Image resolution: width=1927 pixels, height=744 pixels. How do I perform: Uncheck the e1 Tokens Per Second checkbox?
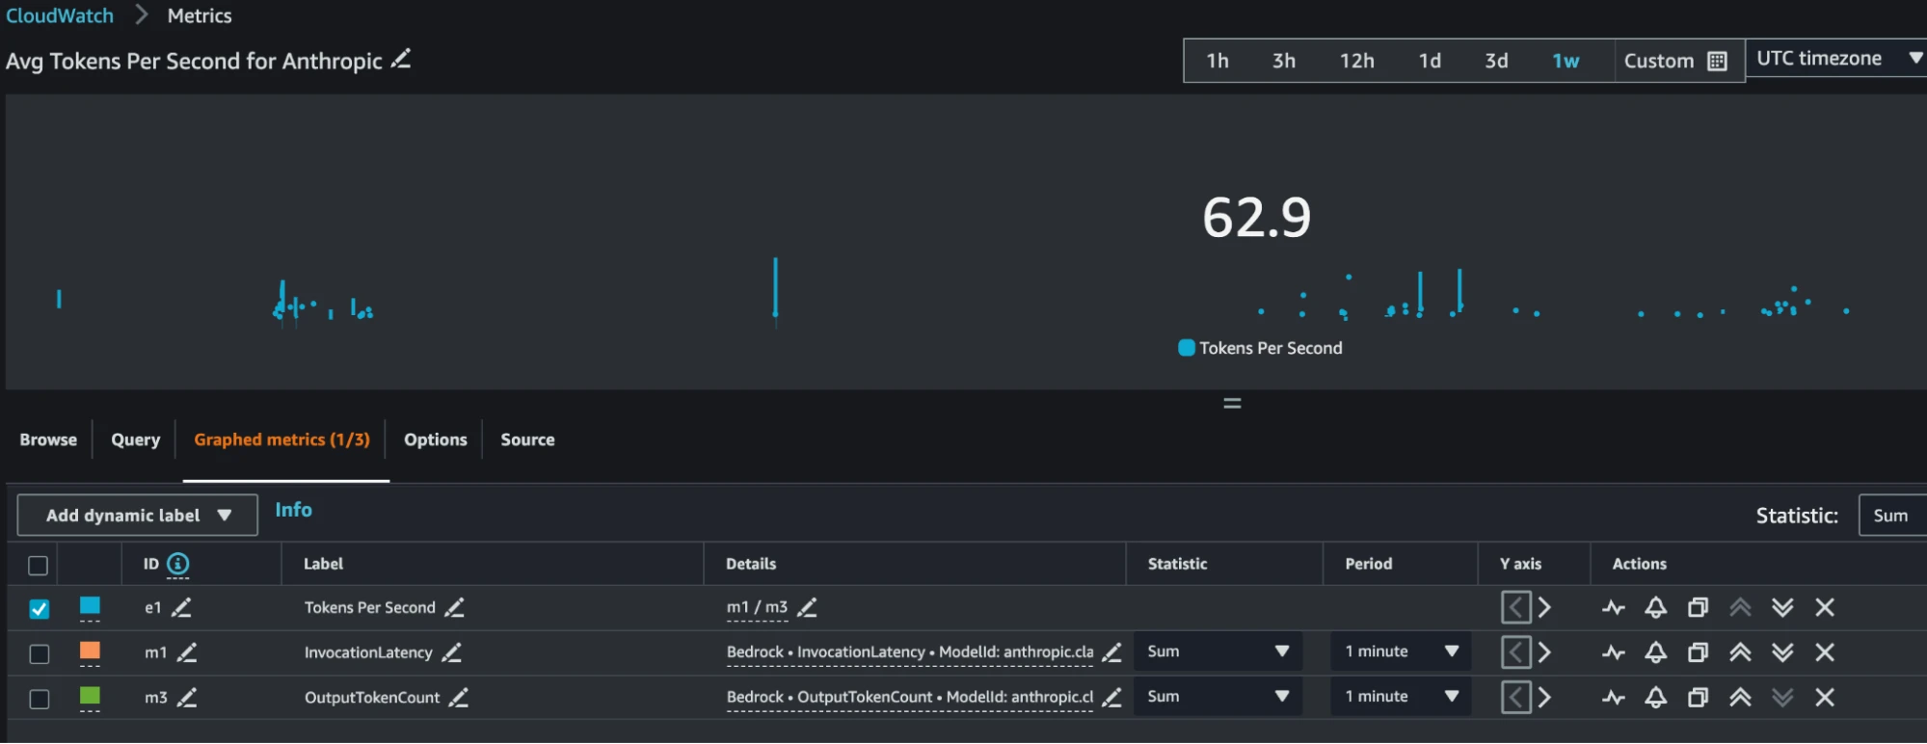point(40,609)
